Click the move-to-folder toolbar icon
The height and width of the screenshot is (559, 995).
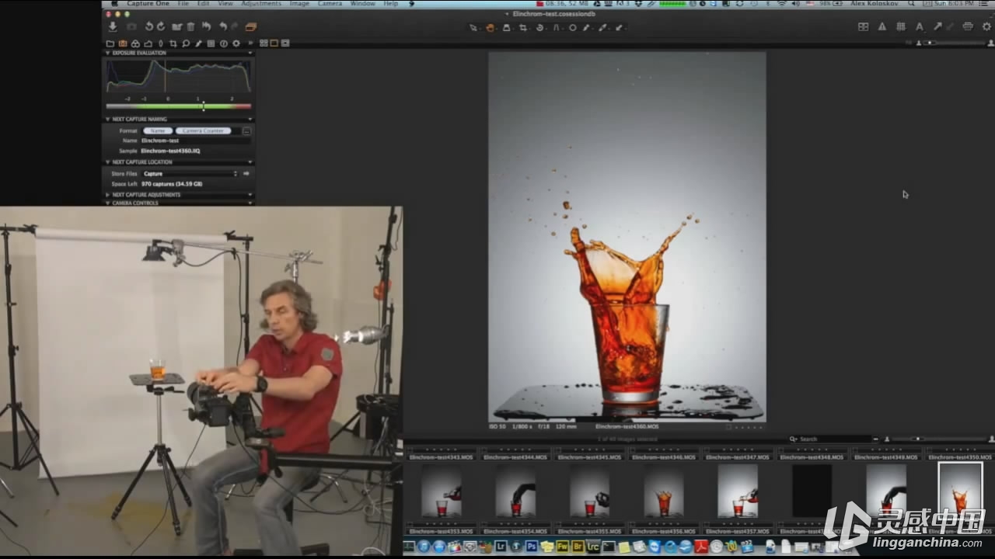point(177,27)
